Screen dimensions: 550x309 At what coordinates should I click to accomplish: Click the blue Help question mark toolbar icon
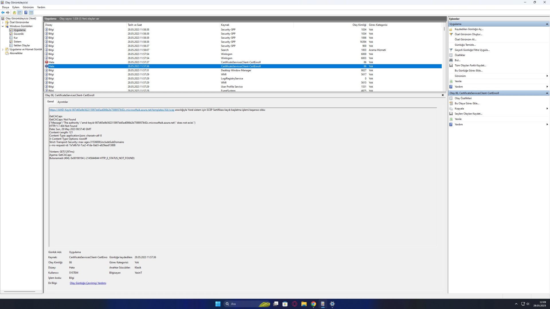pyautogui.click(x=26, y=13)
